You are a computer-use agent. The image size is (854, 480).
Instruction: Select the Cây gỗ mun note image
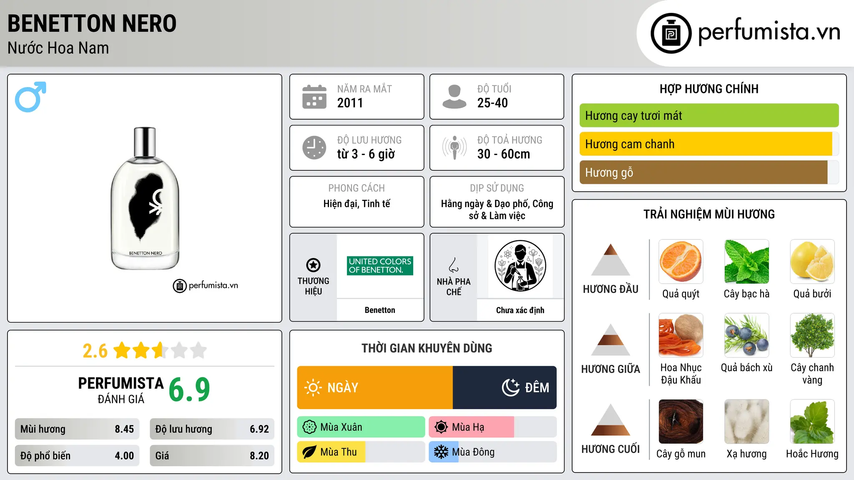pyautogui.click(x=681, y=421)
